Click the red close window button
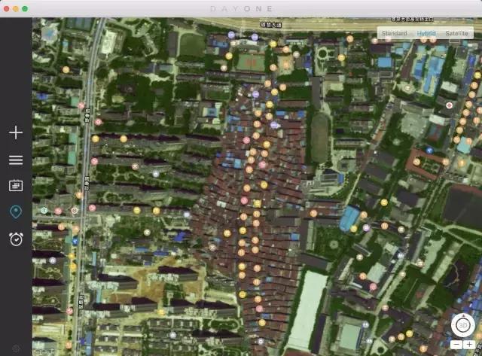Screen dimensions: 482x356 (6, 9)
